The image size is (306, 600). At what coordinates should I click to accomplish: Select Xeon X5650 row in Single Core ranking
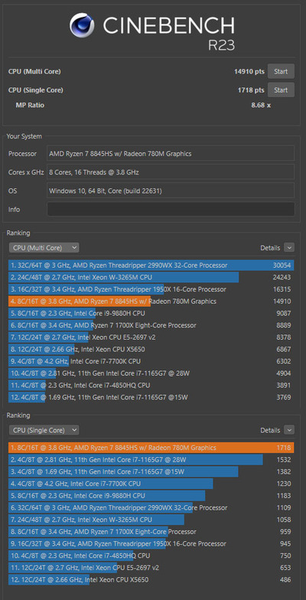point(151,580)
